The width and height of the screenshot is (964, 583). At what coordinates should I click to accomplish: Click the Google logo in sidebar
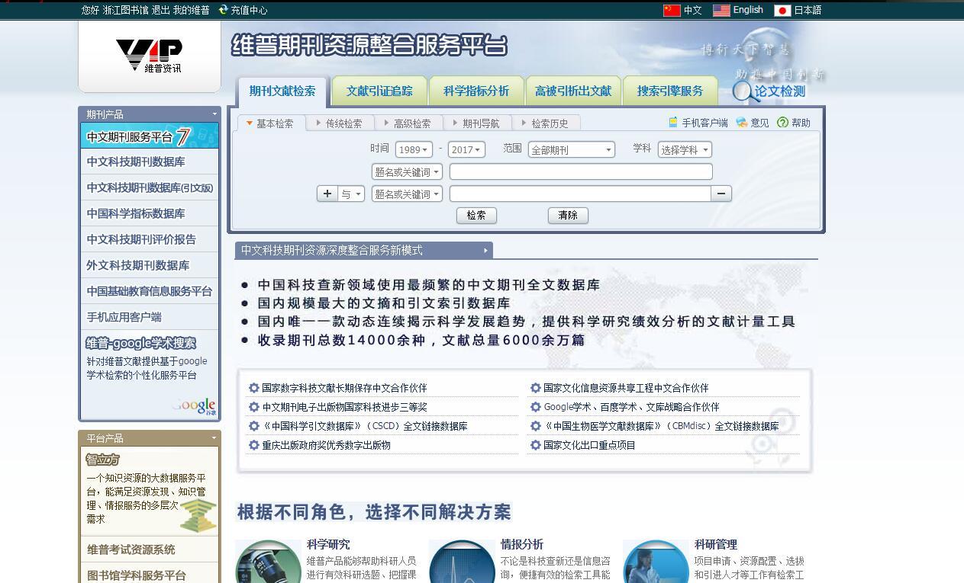pyautogui.click(x=195, y=405)
